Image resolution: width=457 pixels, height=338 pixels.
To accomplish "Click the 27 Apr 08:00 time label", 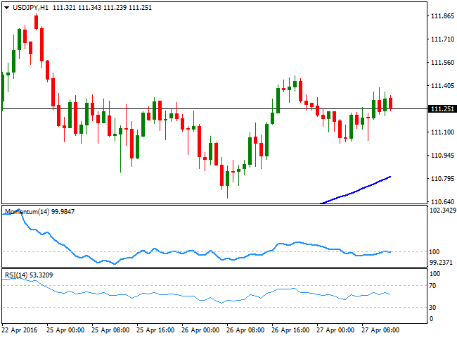I will coord(380,330).
